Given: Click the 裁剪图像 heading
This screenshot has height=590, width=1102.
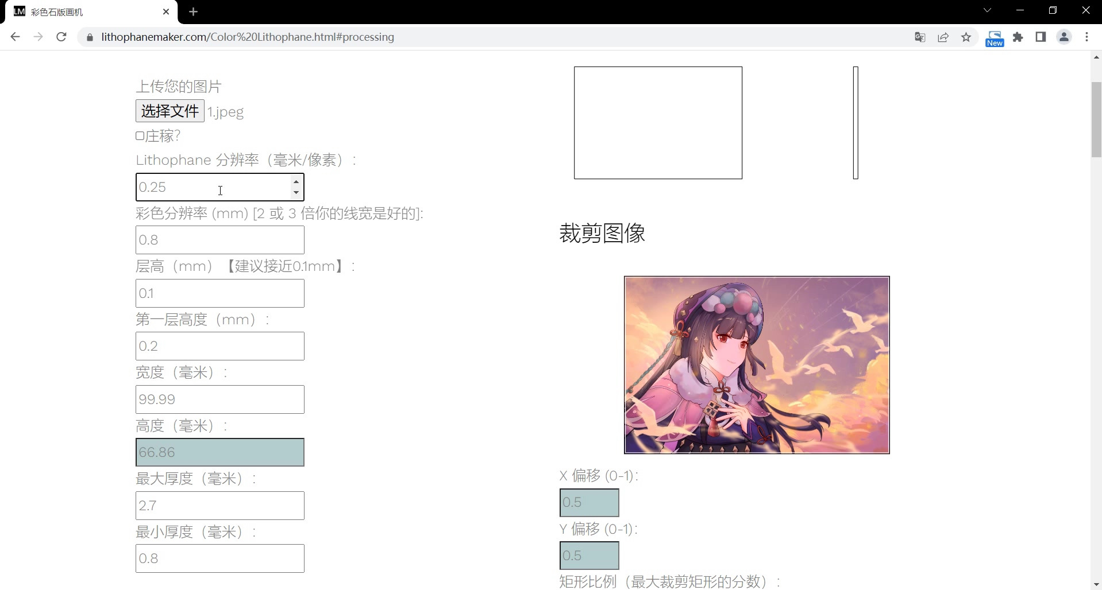Looking at the screenshot, I should pyautogui.click(x=602, y=233).
